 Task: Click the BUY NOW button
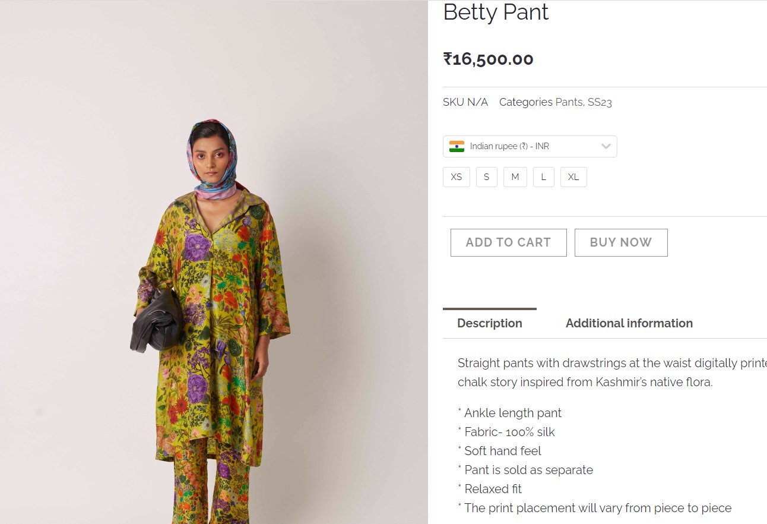click(620, 242)
